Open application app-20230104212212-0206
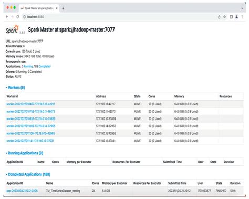 (x=22, y=191)
